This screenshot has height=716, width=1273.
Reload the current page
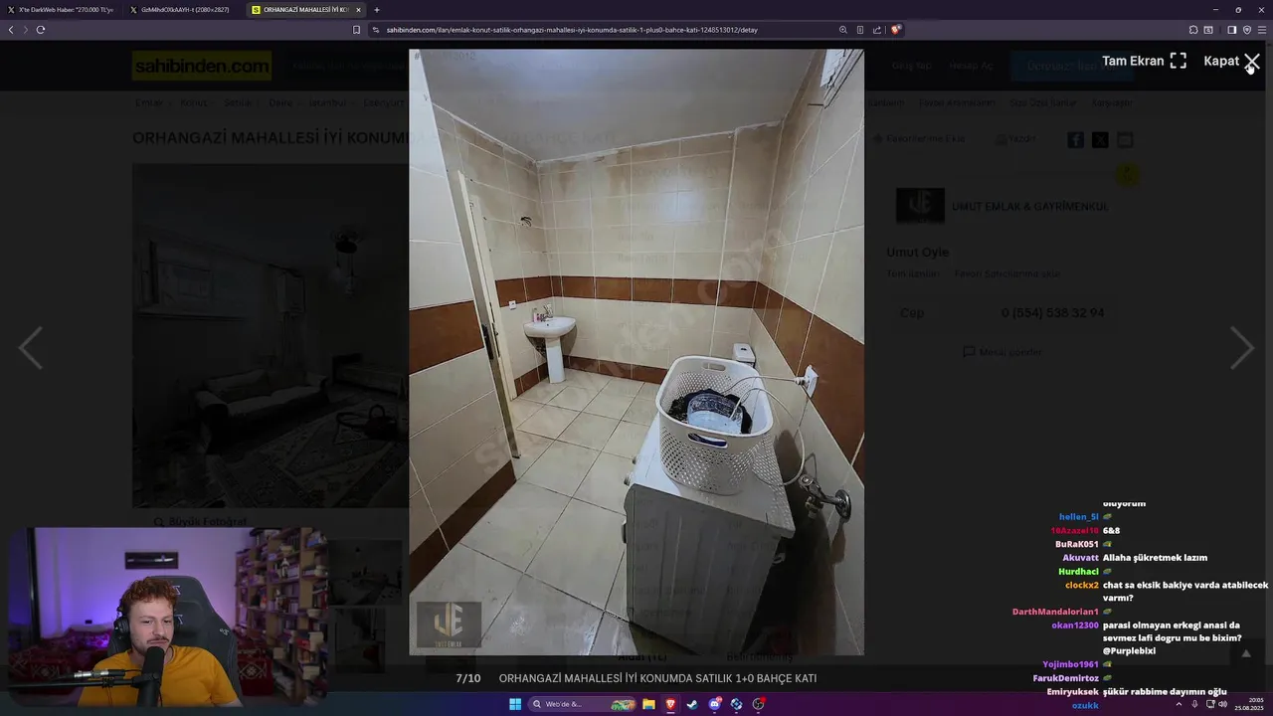(41, 30)
